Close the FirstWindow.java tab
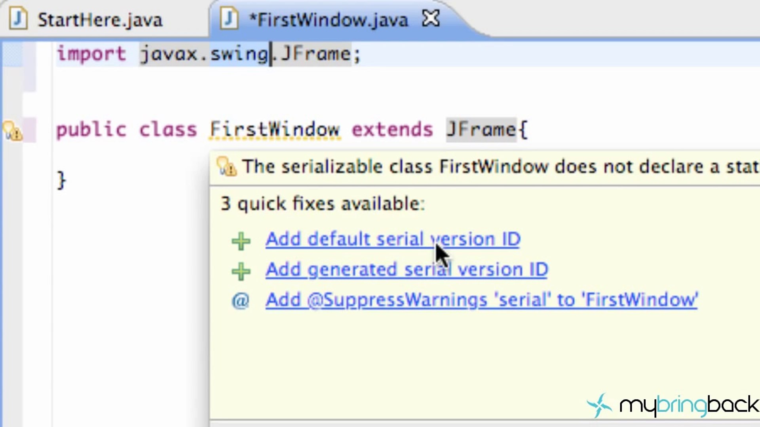 [431, 19]
